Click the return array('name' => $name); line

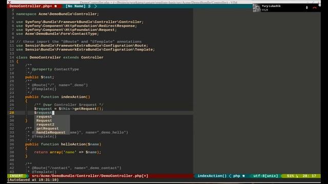pyautogui.click(x=68, y=152)
